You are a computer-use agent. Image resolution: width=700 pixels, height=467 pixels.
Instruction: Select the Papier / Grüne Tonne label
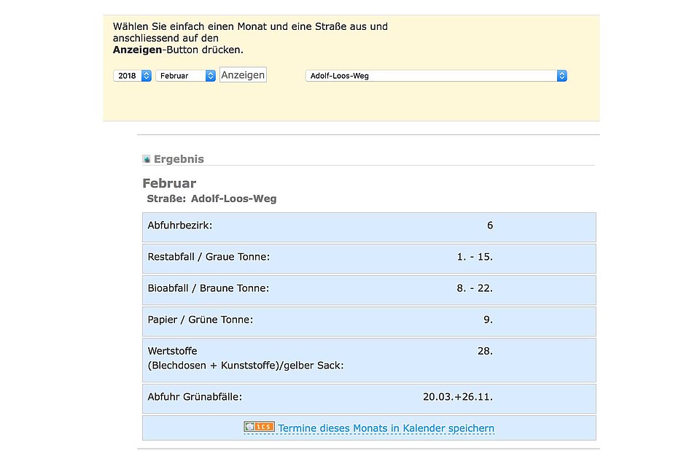[x=200, y=320]
